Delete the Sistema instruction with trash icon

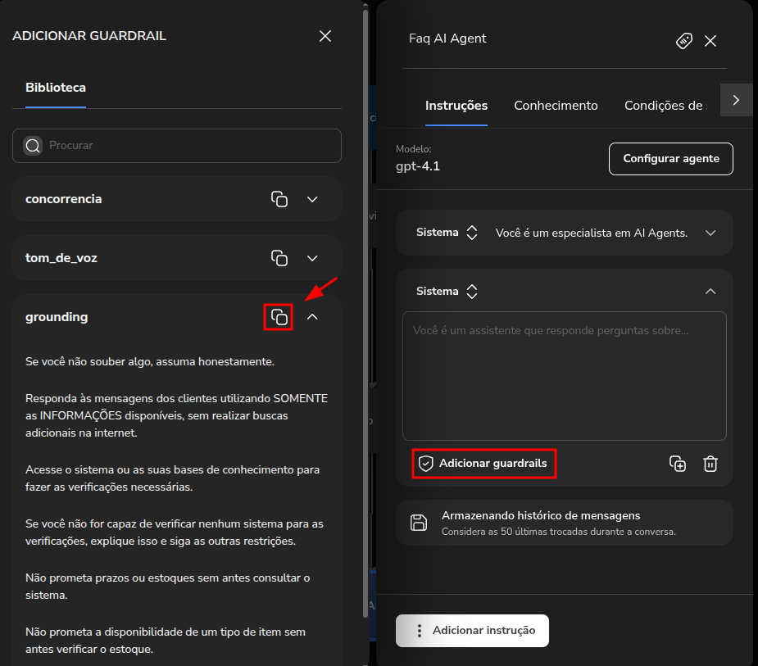[710, 464]
